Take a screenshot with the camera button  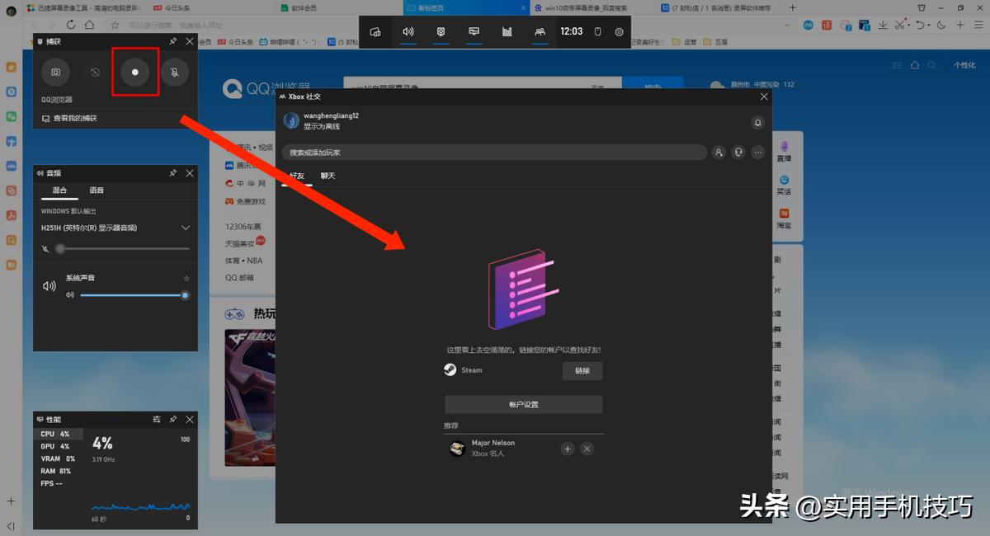tap(56, 73)
